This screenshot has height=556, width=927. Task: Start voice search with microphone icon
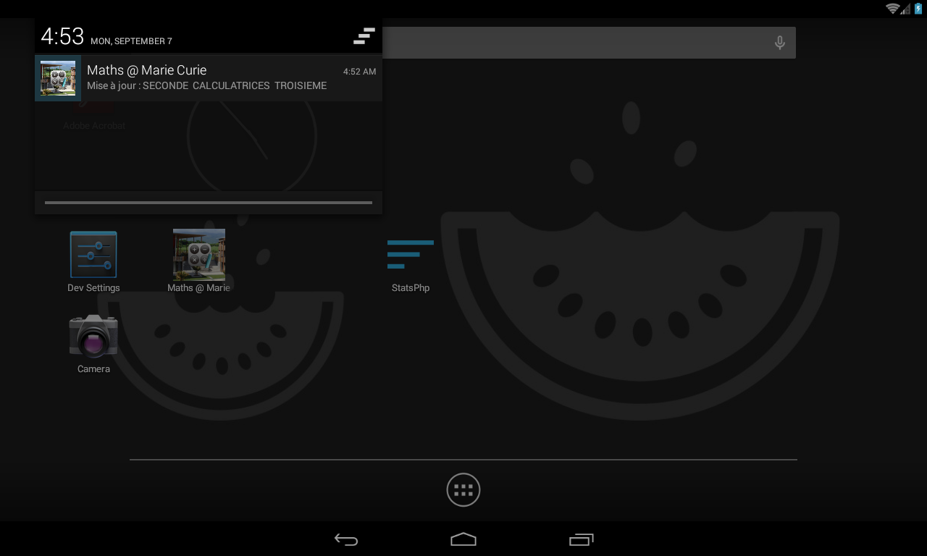(780, 43)
